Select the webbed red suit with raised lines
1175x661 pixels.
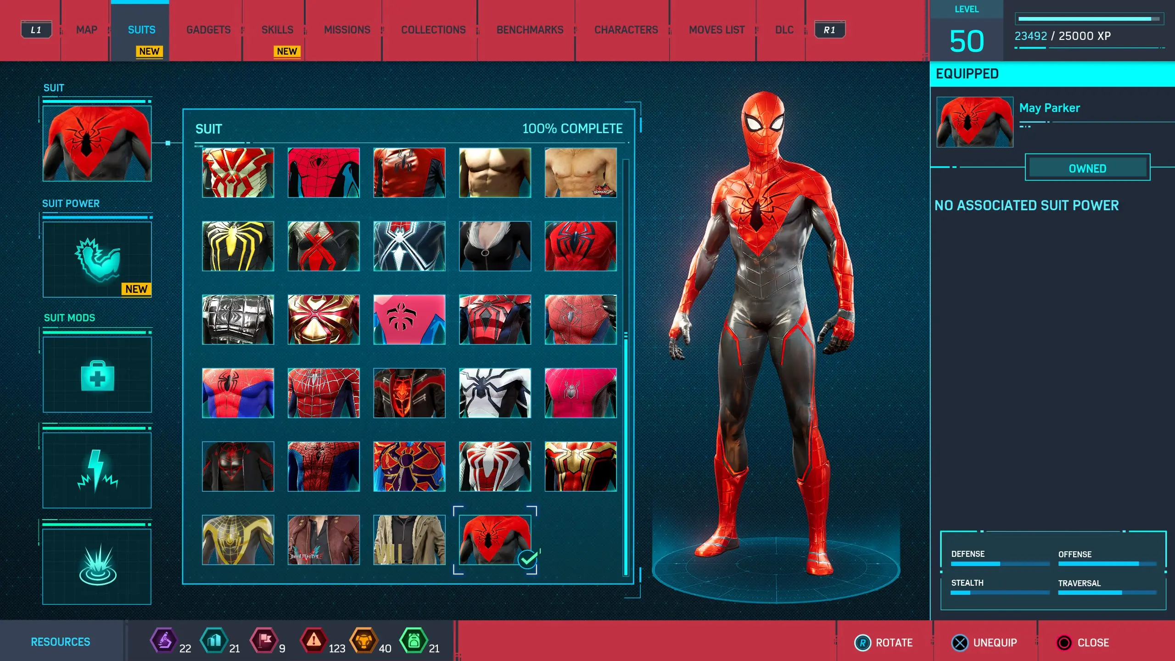click(324, 393)
